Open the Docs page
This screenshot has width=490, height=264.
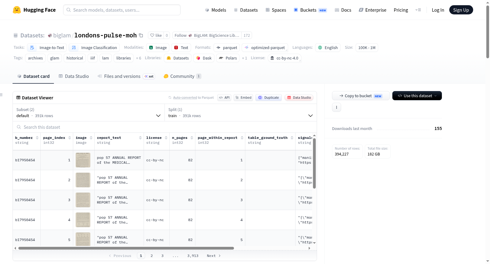click(343, 10)
